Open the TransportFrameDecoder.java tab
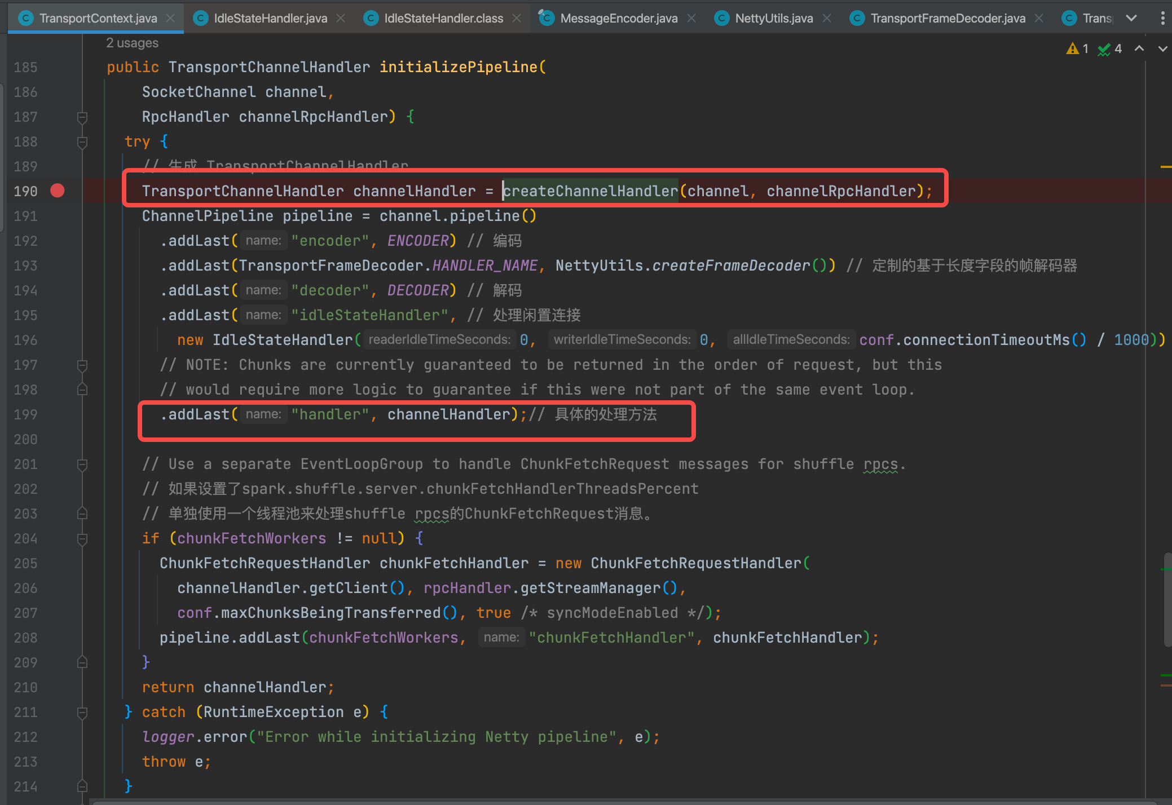The width and height of the screenshot is (1172, 805). coord(948,18)
